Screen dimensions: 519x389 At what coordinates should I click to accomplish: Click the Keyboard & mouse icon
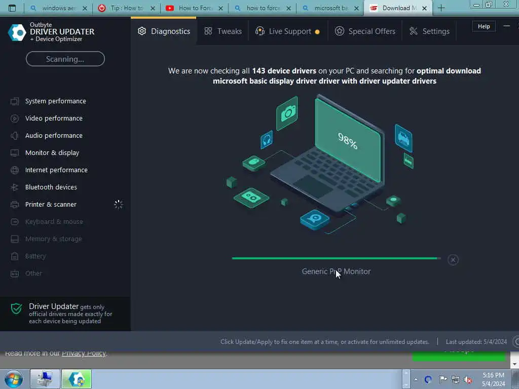coord(15,222)
